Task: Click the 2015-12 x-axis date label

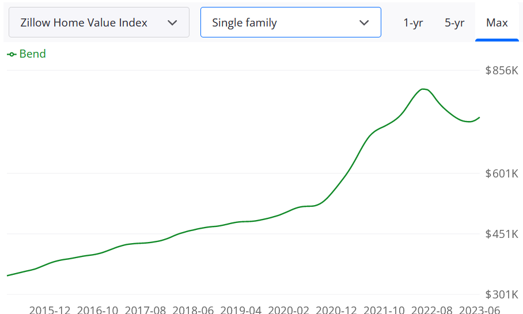Action: click(x=50, y=310)
